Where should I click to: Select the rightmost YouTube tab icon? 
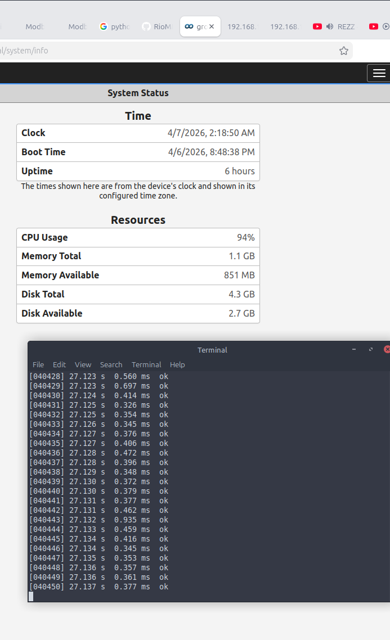click(x=374, y=26)
